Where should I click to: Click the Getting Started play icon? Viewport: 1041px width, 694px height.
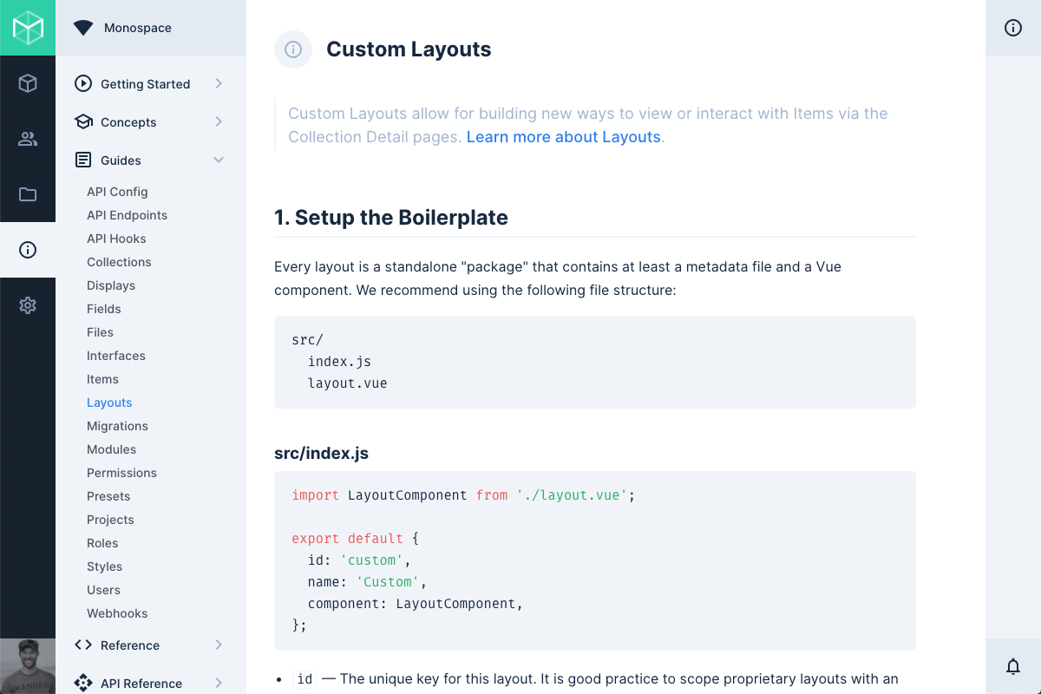(83, 84)
